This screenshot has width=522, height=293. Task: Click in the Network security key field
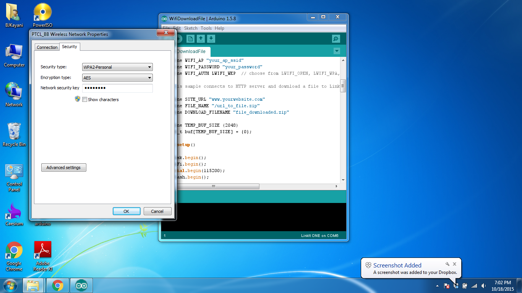coord(117,88)
